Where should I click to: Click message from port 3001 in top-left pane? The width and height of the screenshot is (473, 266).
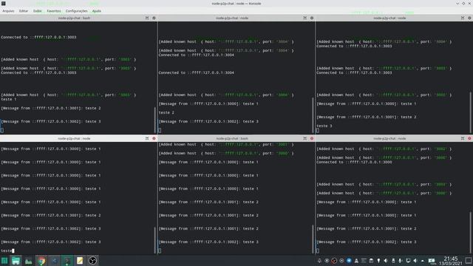(x=51, y=108)
